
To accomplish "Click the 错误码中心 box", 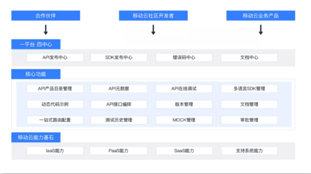I will coord(184,57).
